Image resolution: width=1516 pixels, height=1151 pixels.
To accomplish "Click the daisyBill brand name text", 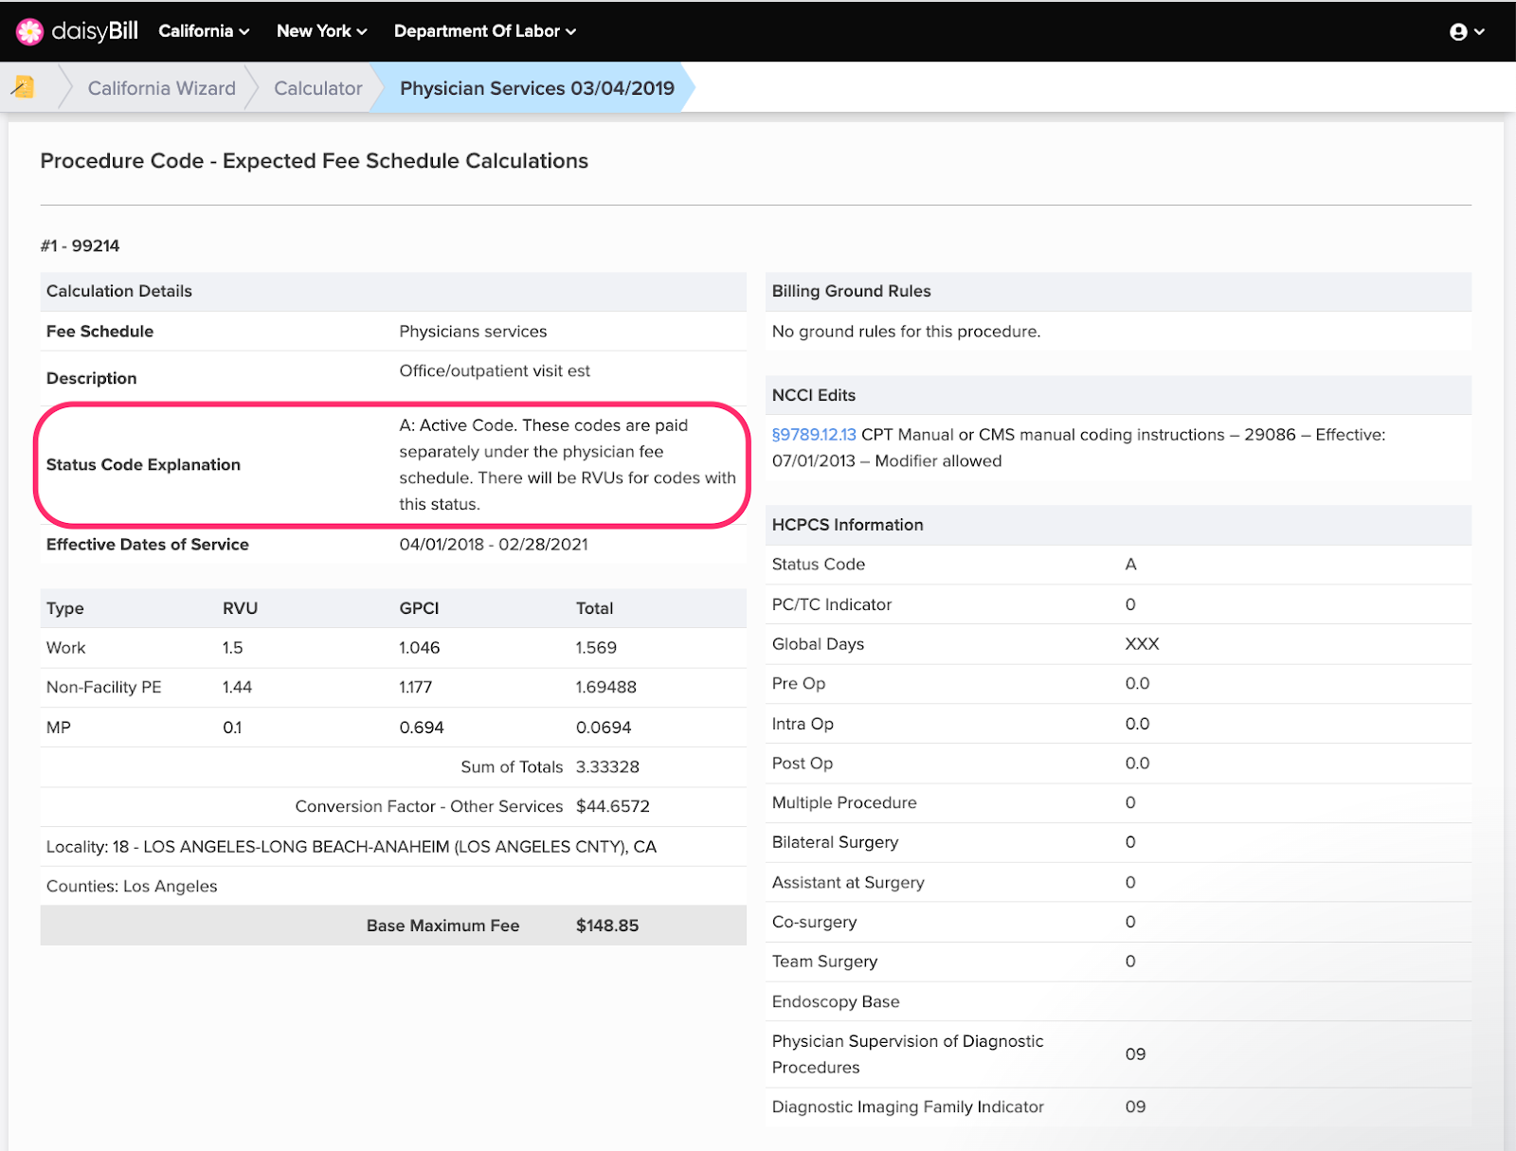I will point(95,31).
